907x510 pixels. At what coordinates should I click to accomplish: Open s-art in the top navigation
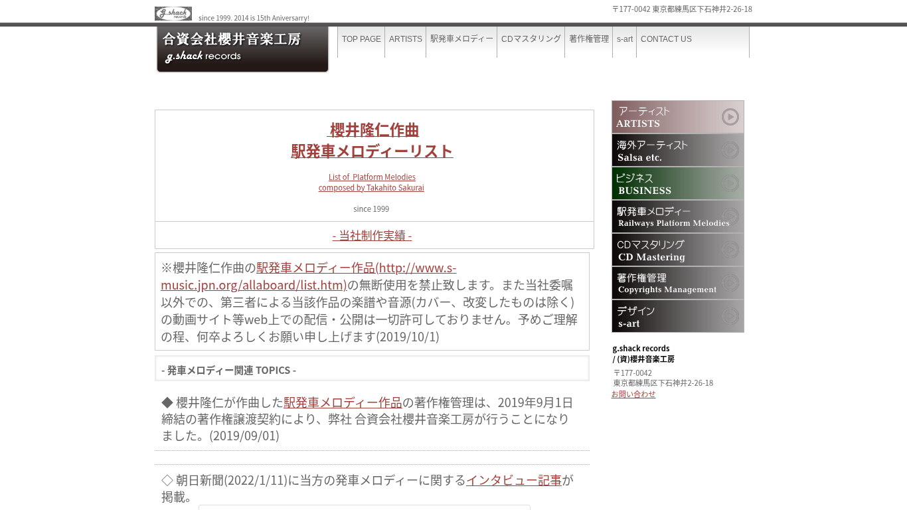[x=625, y=39]
